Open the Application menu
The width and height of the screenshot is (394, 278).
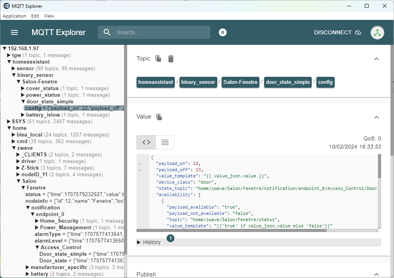pyautogui.click(x=14, y=16)
